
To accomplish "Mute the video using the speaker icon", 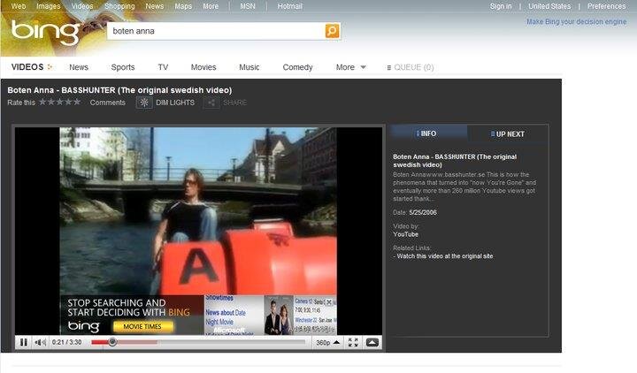I will [40, 343].
